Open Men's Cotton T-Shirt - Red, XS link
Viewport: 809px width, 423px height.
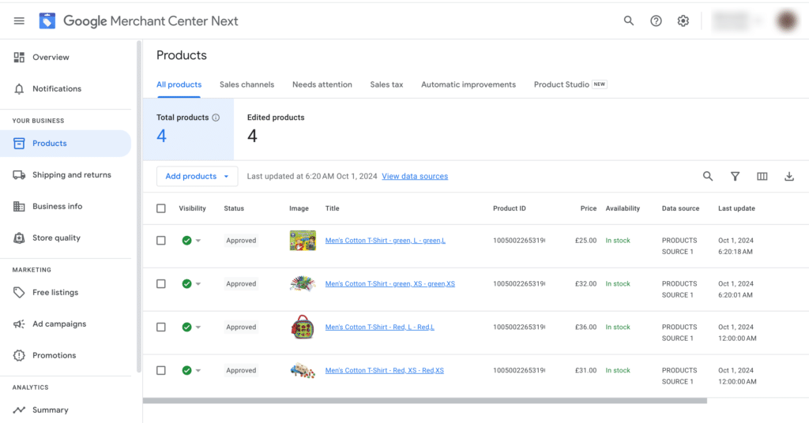[x=385, y=370]
